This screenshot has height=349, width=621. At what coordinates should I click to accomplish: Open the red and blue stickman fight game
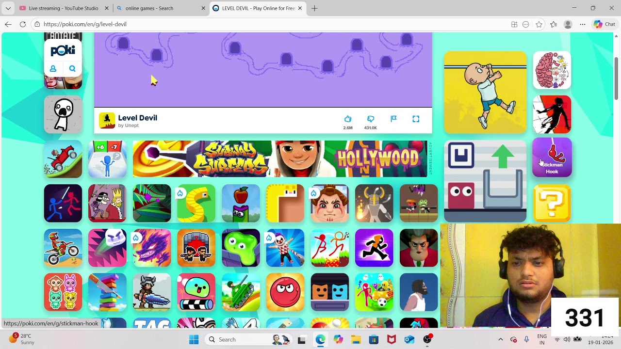[63, 204]
